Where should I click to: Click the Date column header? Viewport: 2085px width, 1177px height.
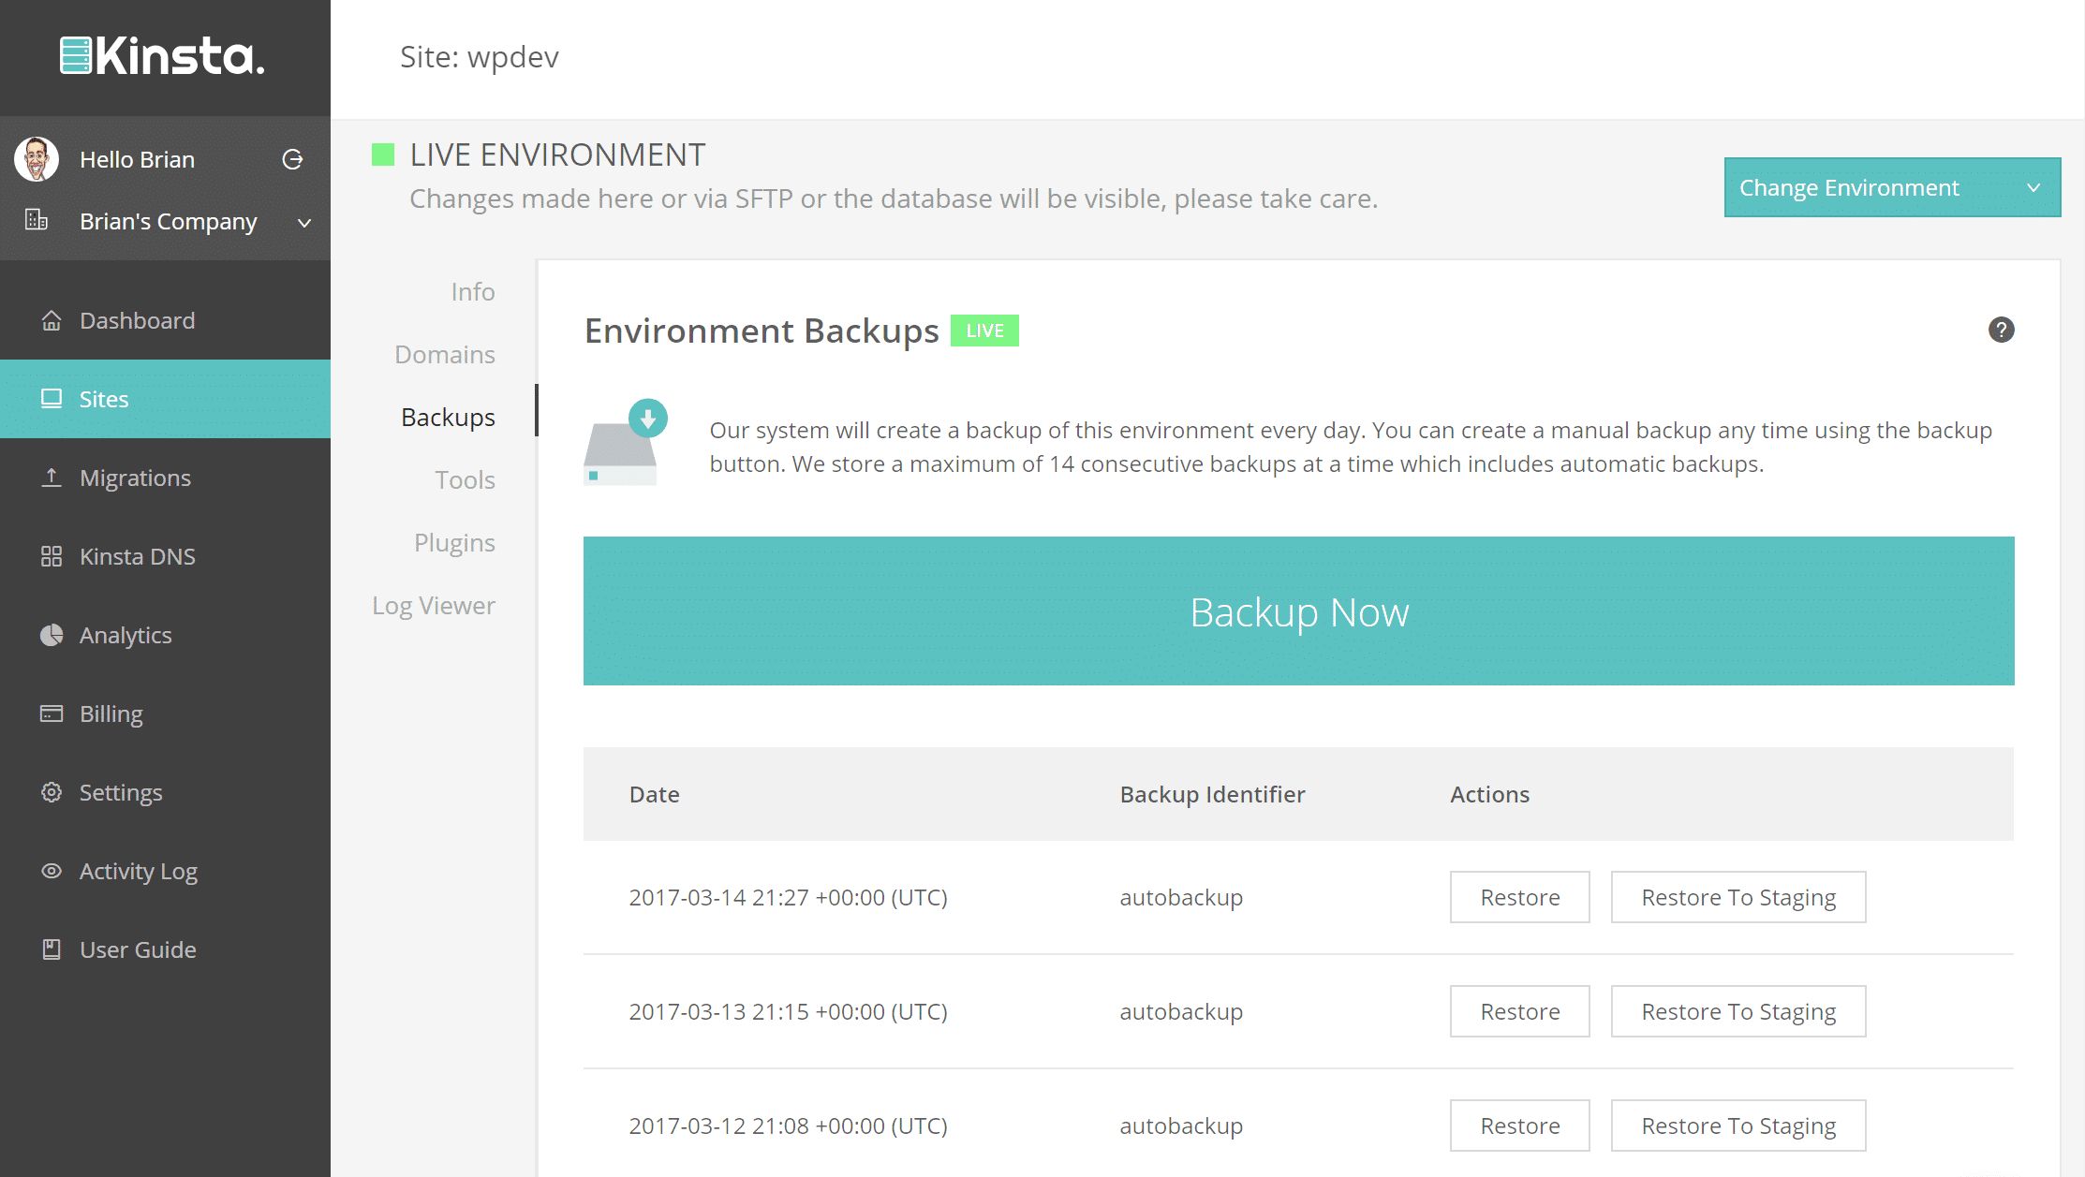tap(654, 794)
